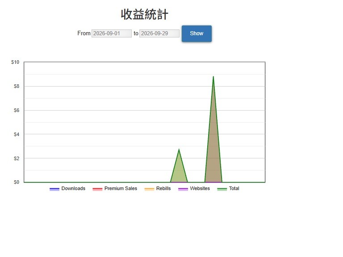Click the tallest chart peak near $9
Viewport: 343px width, 257px height.
pyautogui.click(x=213, y=77)
